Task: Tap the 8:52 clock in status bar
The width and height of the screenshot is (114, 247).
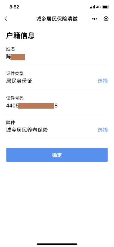Action: (x=14, y=7)
